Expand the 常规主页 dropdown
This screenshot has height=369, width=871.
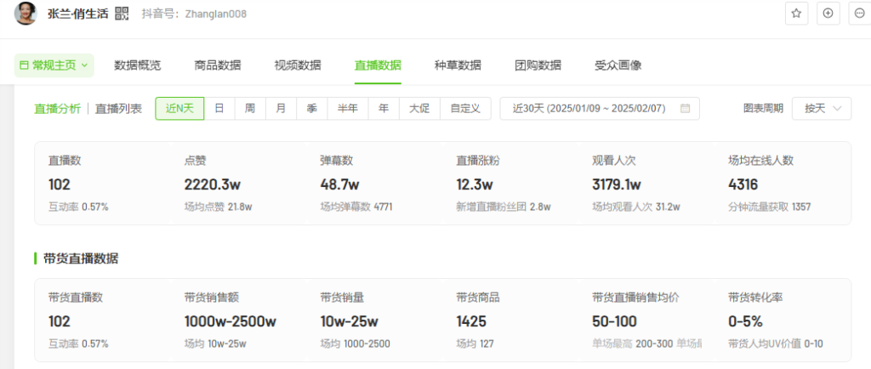54,65
